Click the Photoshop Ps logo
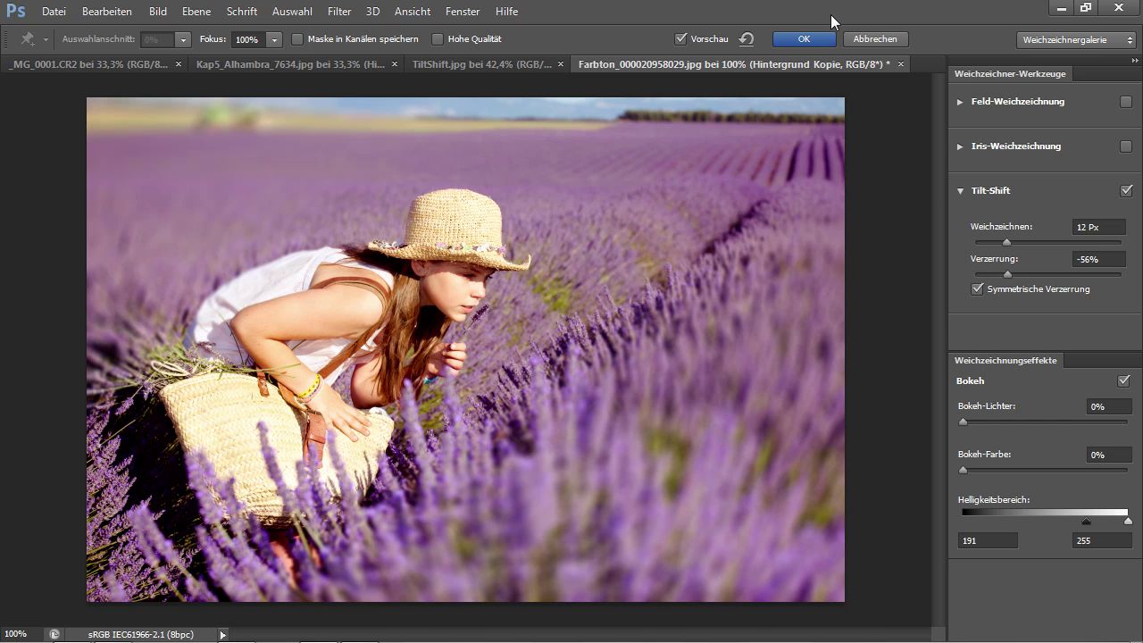This screenshot has width=1143, height=643. [x=15, y=12]
